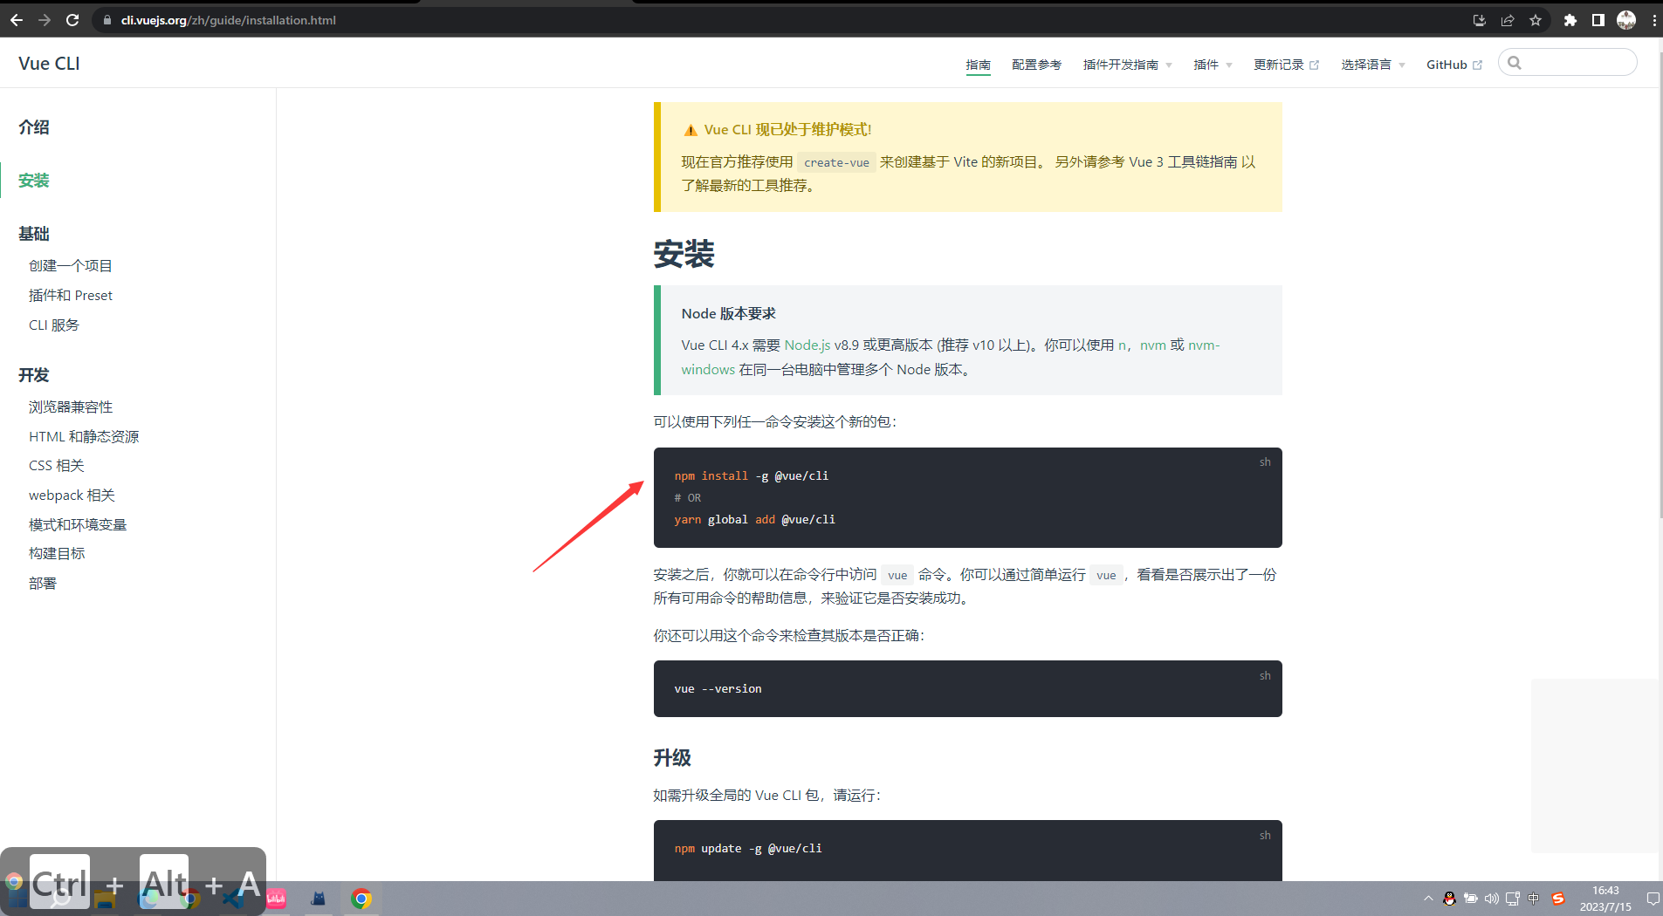Image resolution: width=1663 pixels, height=916 pixels.
Task: Click the create-vue inline code
Action: coord(836,162)
